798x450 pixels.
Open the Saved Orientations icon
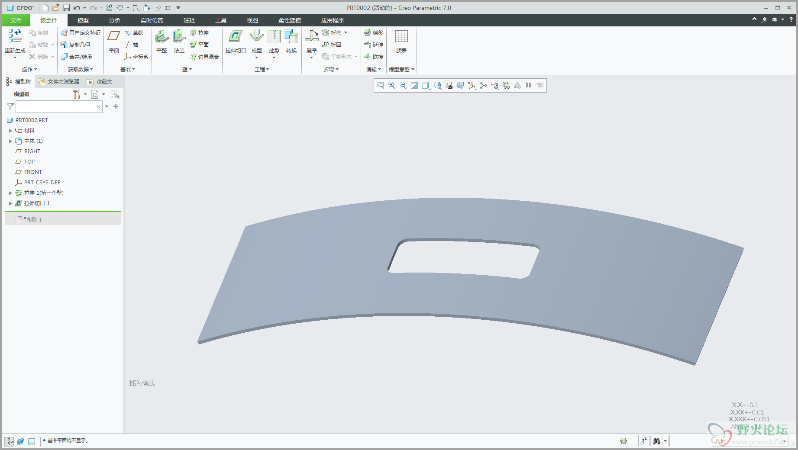click(438, 86)
